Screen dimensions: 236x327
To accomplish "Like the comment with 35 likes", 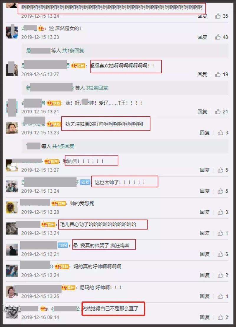I will (x=218, y=16).
